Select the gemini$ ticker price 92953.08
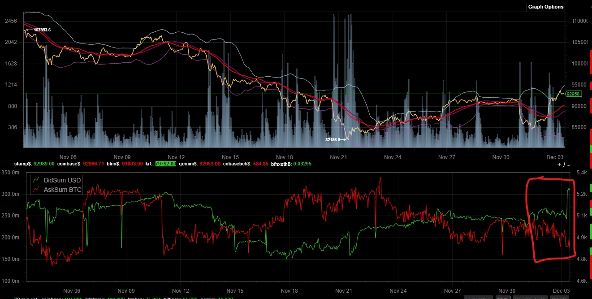The image size is (592, 299). coord(210,164)
